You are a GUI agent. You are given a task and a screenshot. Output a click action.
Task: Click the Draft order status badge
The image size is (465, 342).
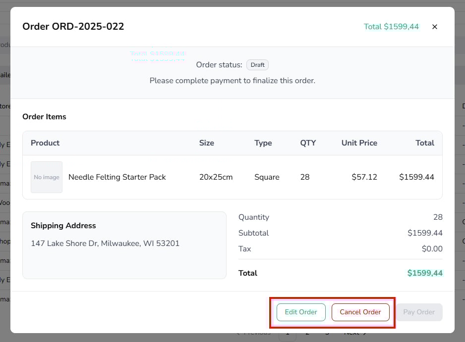(x=257, y=65)
